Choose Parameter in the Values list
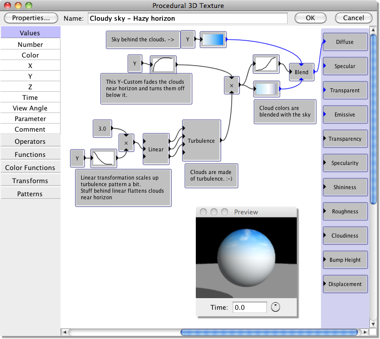 click(x=30, y=119)
